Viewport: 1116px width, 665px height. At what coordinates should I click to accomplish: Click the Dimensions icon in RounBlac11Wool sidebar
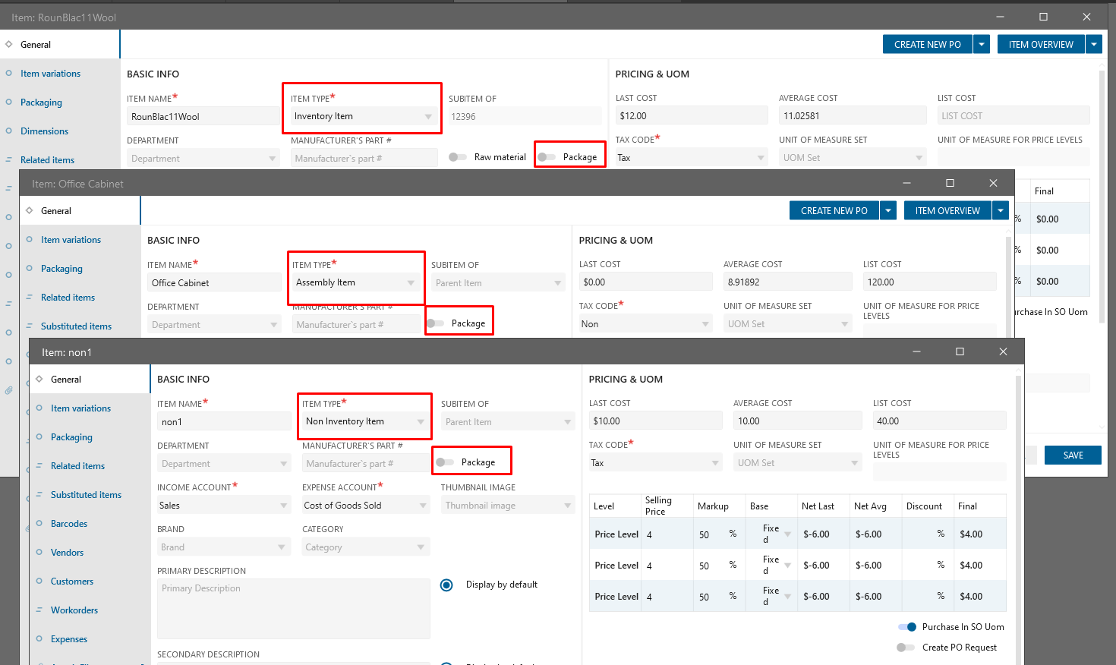pyautogui.click(x=9, y=131)
